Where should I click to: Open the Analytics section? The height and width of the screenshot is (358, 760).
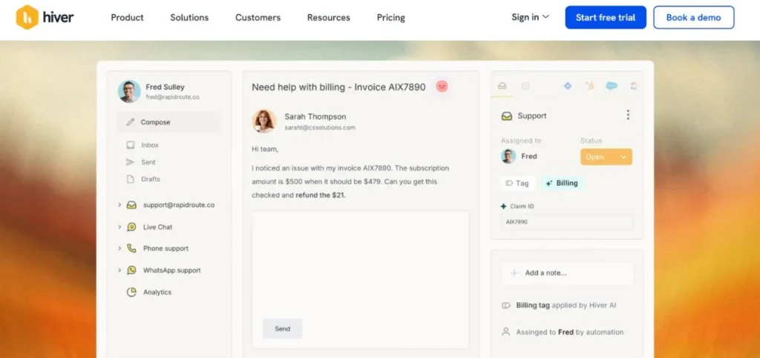[157, 292]
